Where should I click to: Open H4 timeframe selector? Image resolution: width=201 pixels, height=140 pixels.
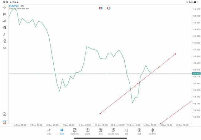tap(4, 48)
